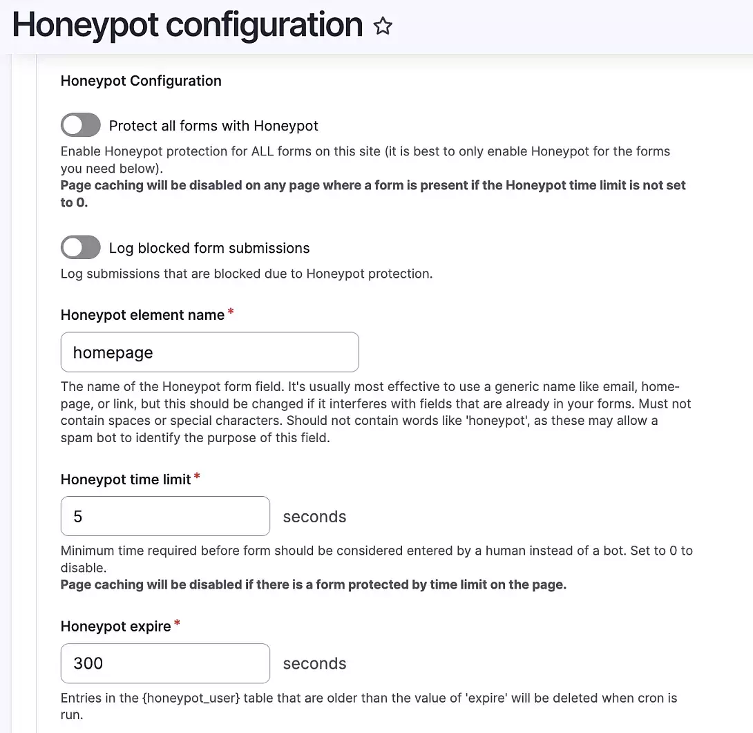Click the required asterisk next to element name
This screenshot has width=753, height=733.
pos(230,312)
